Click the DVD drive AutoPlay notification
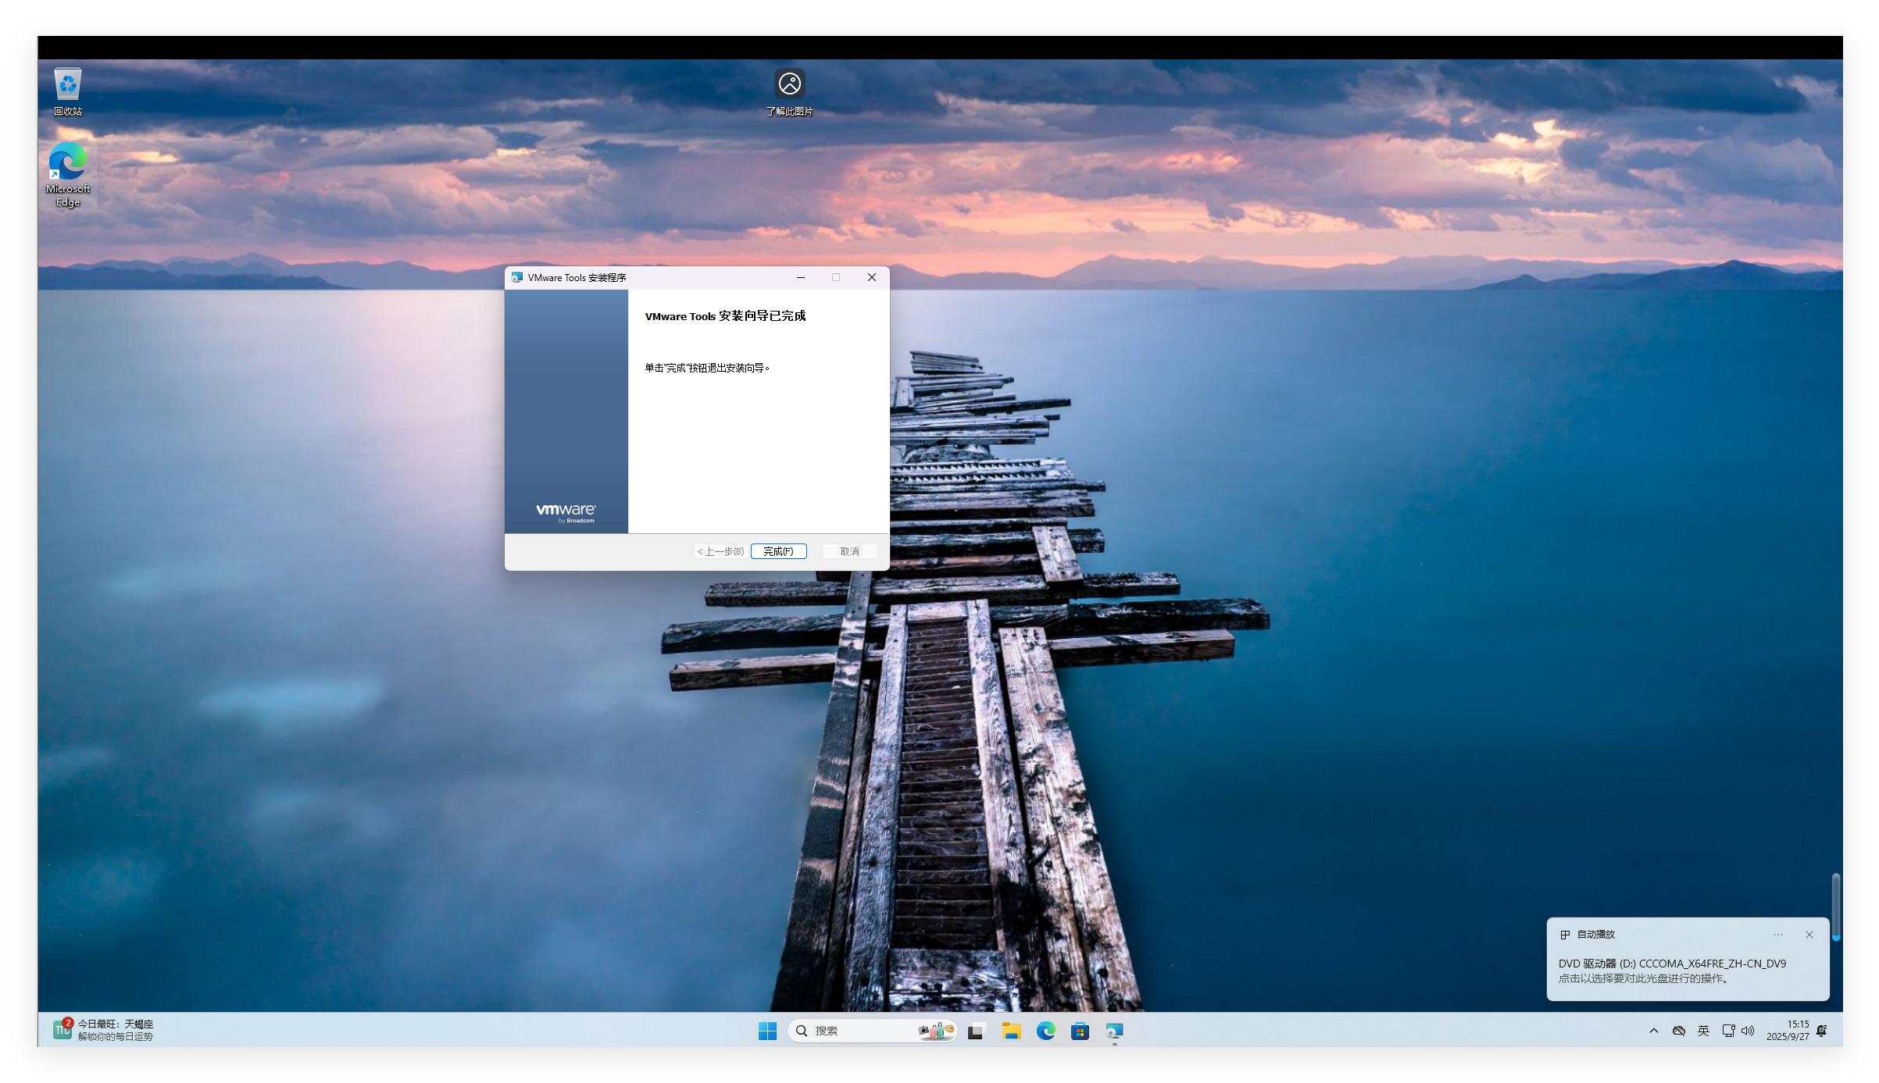The width and height of the screenshot is (1879, 1083). click(x=1672, y=971)
